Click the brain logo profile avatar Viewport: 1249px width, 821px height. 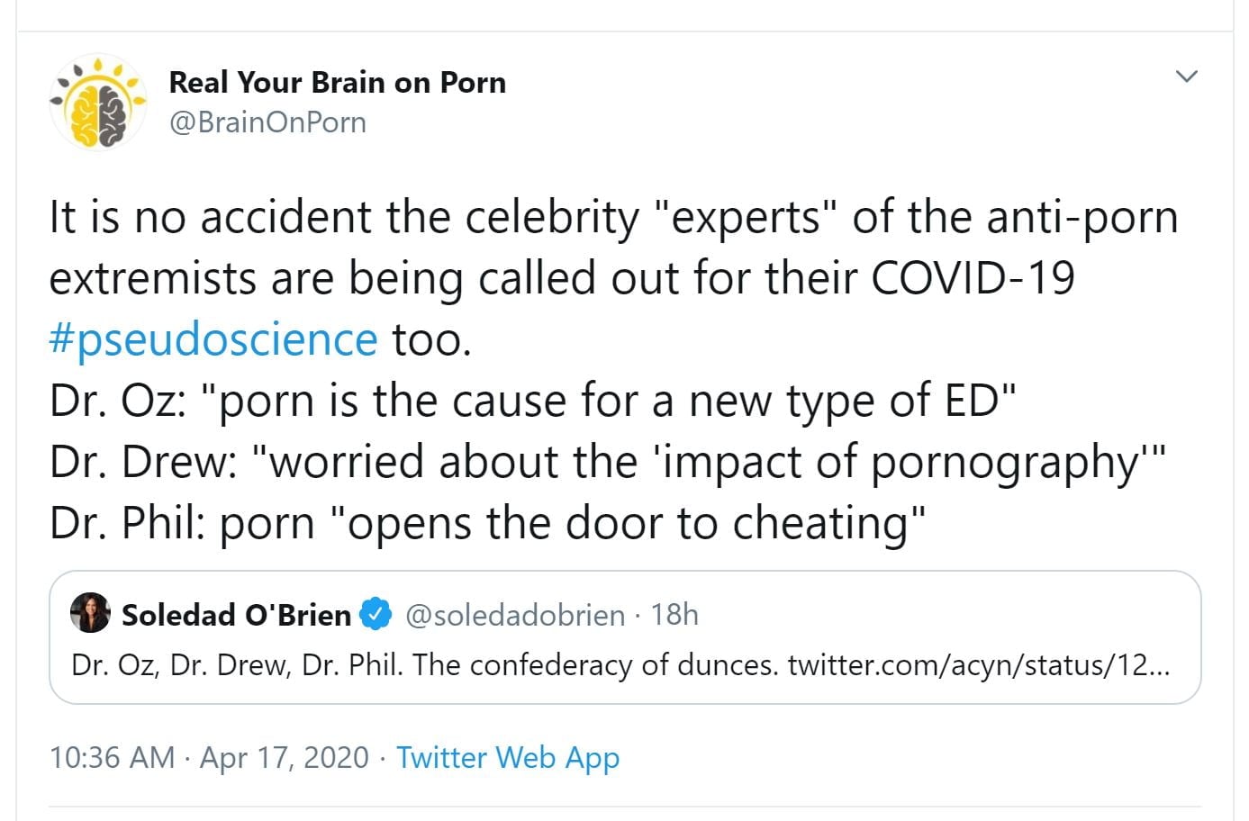97,103
